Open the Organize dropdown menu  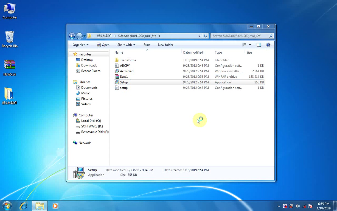[x=80, y=45]
